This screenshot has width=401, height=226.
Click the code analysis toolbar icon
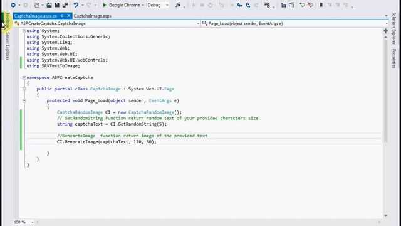click(267, 5)
